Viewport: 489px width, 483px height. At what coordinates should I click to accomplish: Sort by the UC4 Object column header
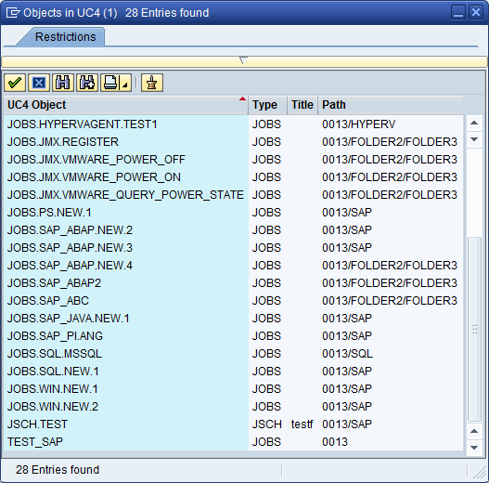tap(125, 105)
